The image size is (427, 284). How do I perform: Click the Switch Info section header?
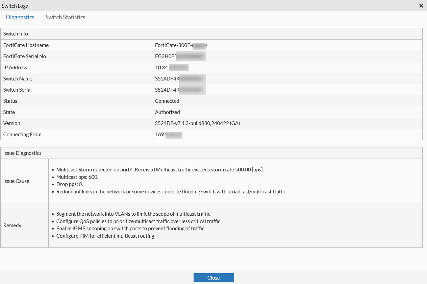tap(16, 34)
